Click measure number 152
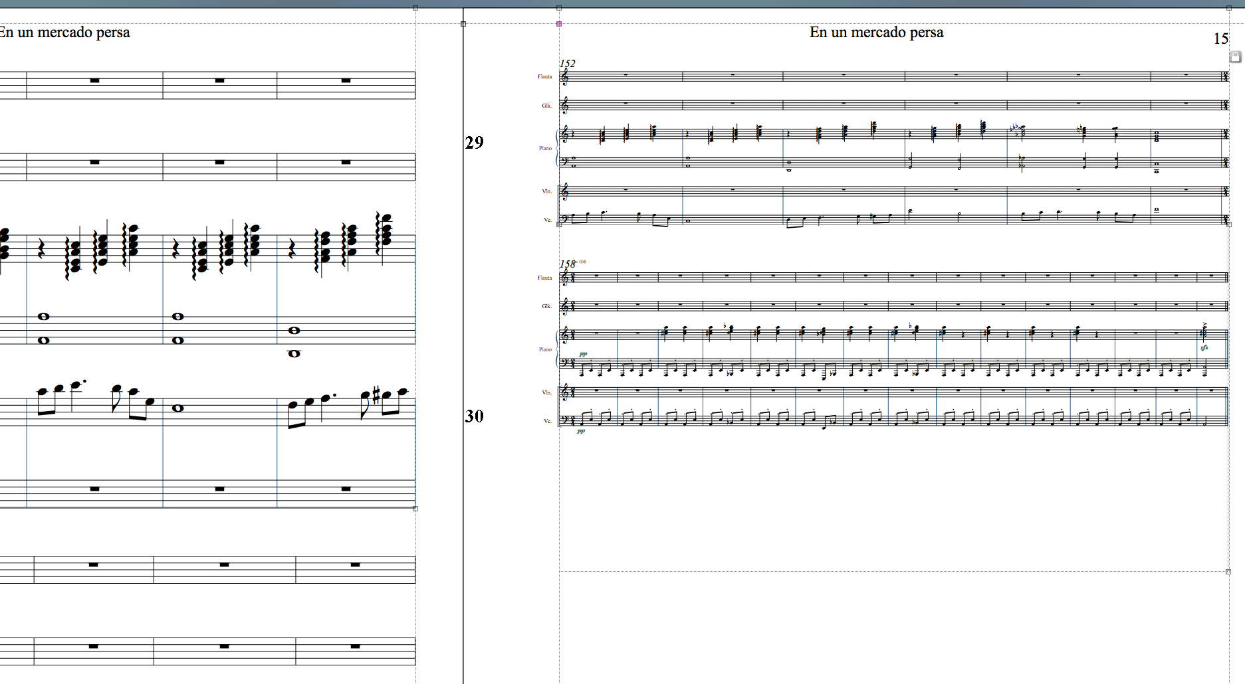The image size is (1245, 684). (x=568, y=63)
